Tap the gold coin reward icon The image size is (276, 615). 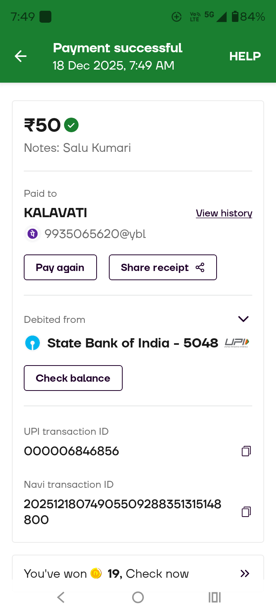[96, 573]
